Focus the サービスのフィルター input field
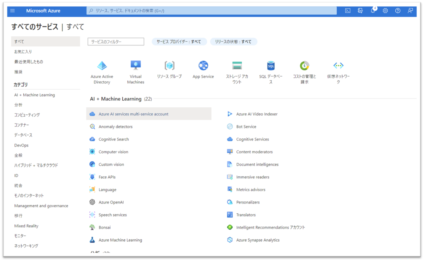This screenshot has width=424, height=261. coord(116,42)
